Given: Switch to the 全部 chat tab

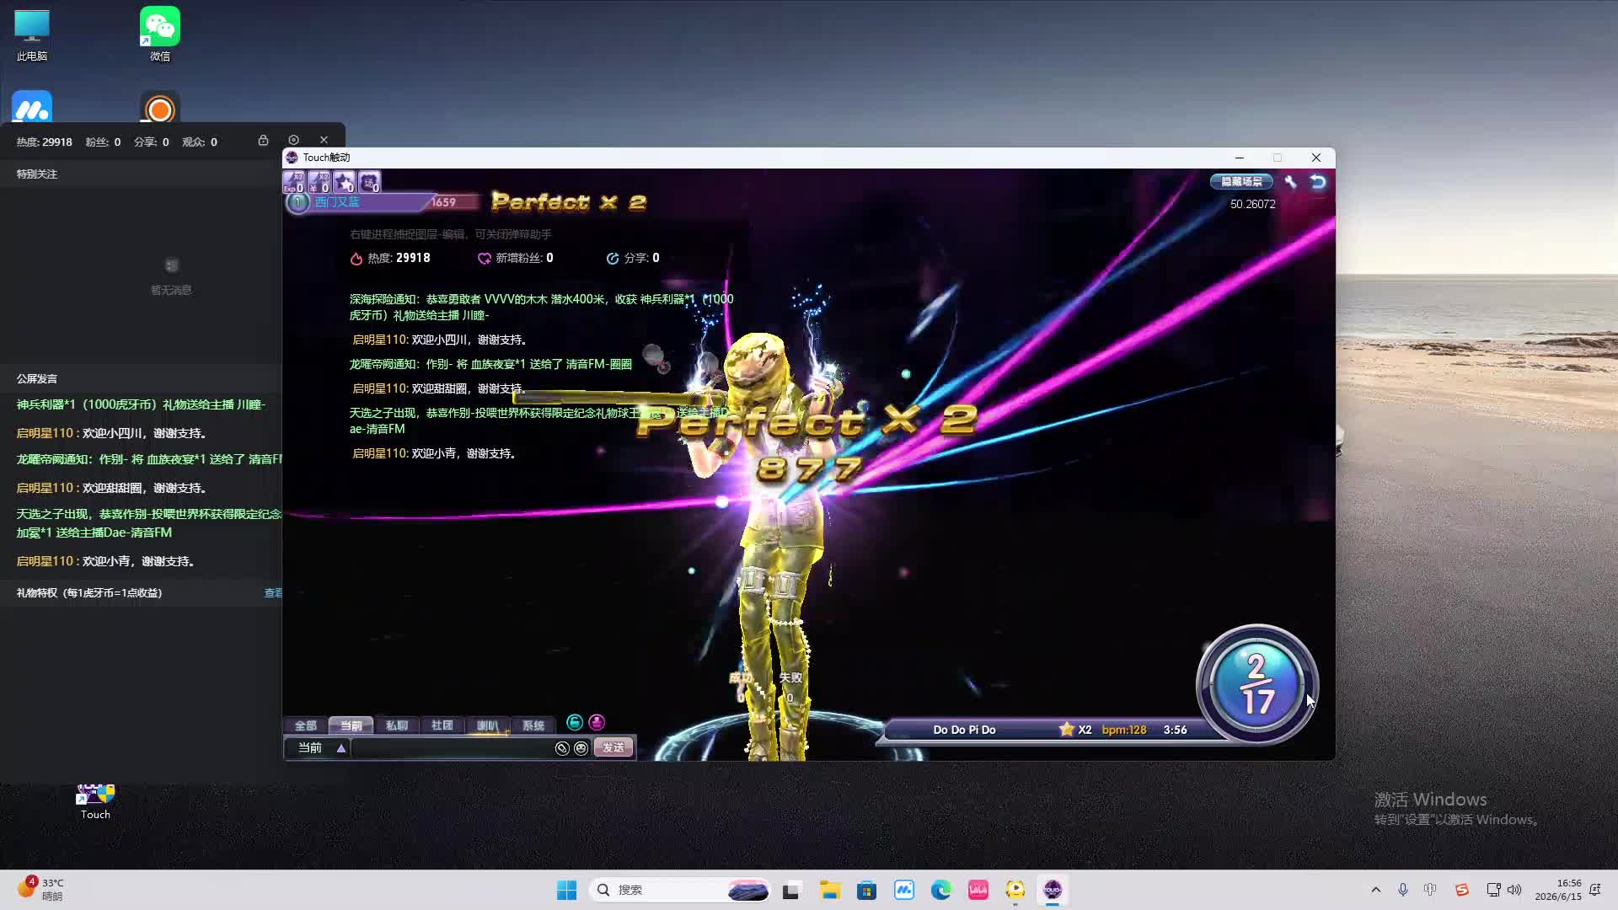Looking at the screenshot, I should [306, 725].
